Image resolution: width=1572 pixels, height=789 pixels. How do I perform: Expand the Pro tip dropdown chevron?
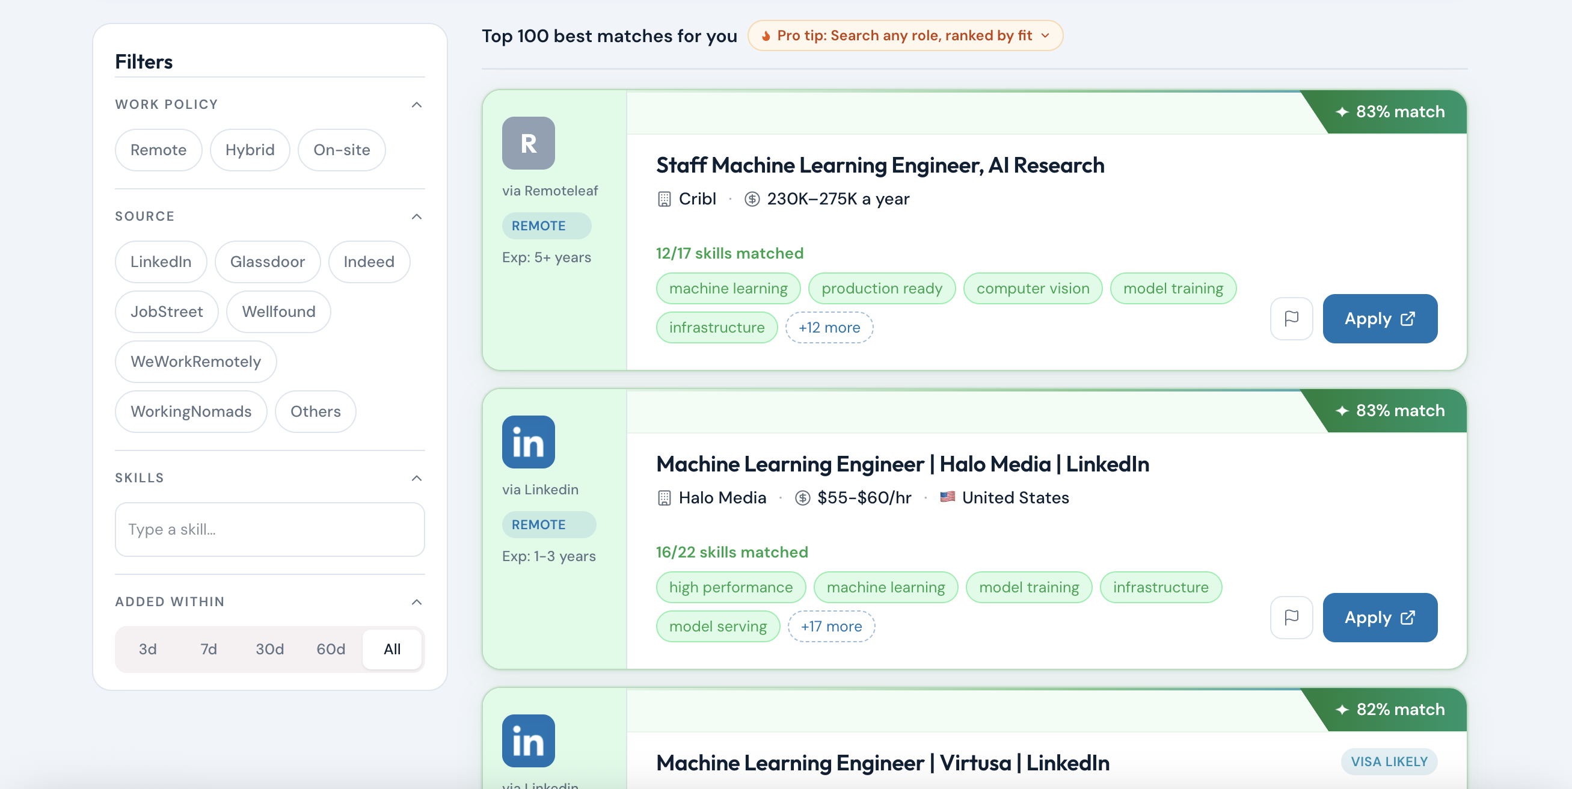(x=1045, y=35)
